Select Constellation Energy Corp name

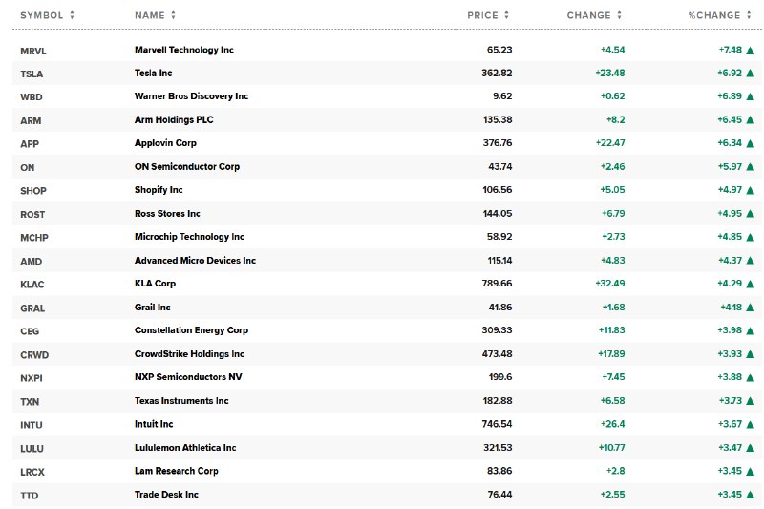coord(192,330)
